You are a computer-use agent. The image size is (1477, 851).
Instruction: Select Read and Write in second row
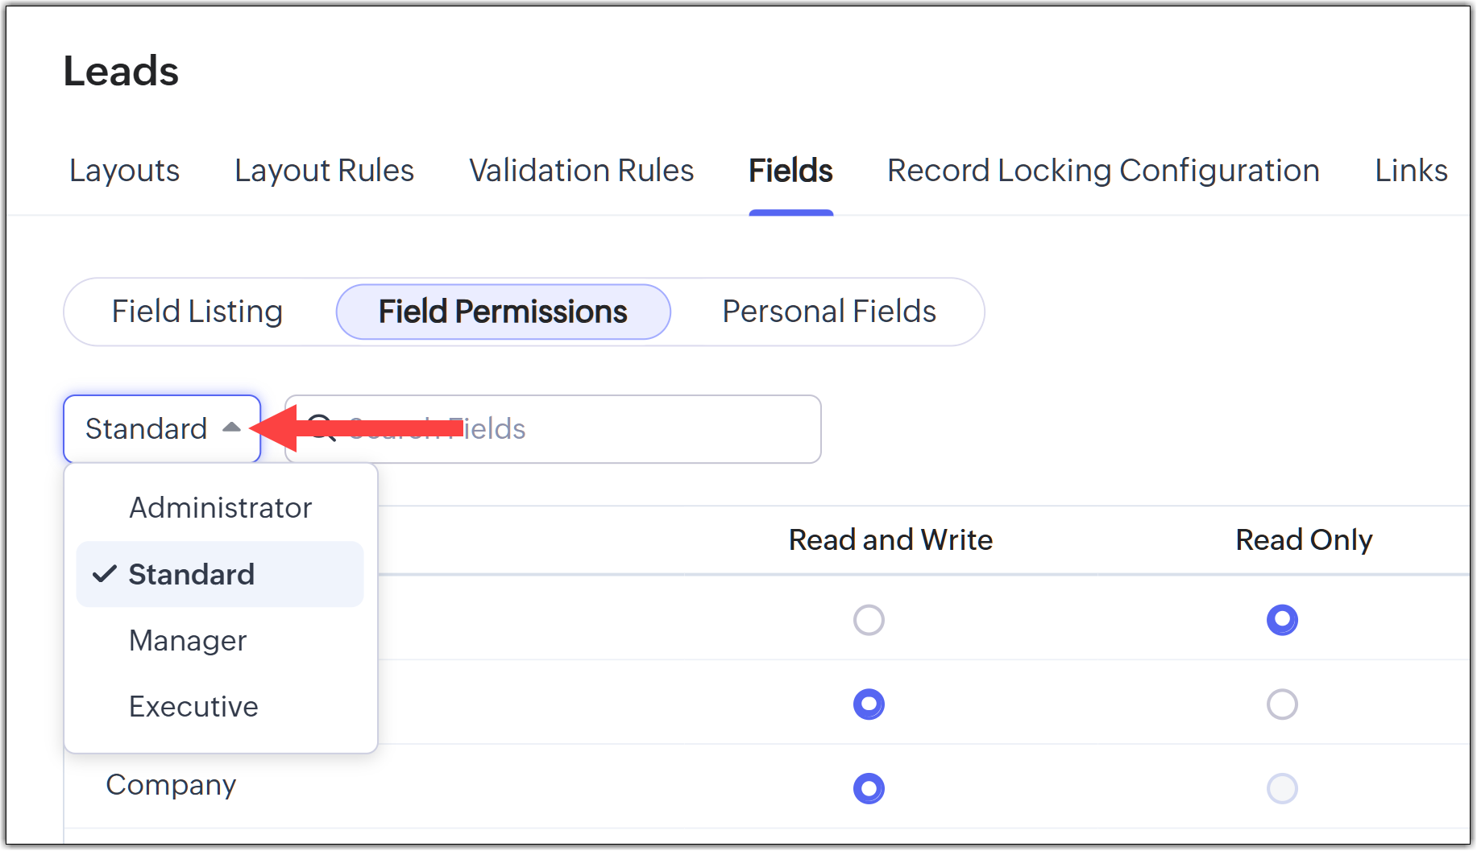pos(869,704)
